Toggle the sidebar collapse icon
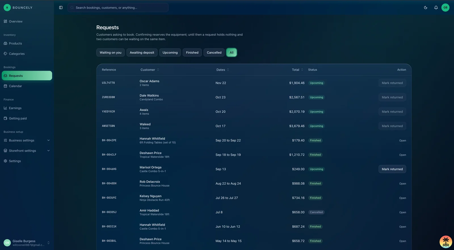Screen dimensions: 454x250 [x=61, y=8]
